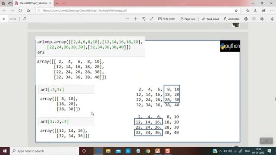Open PDF search magnifier

click(x=25, y=19)
